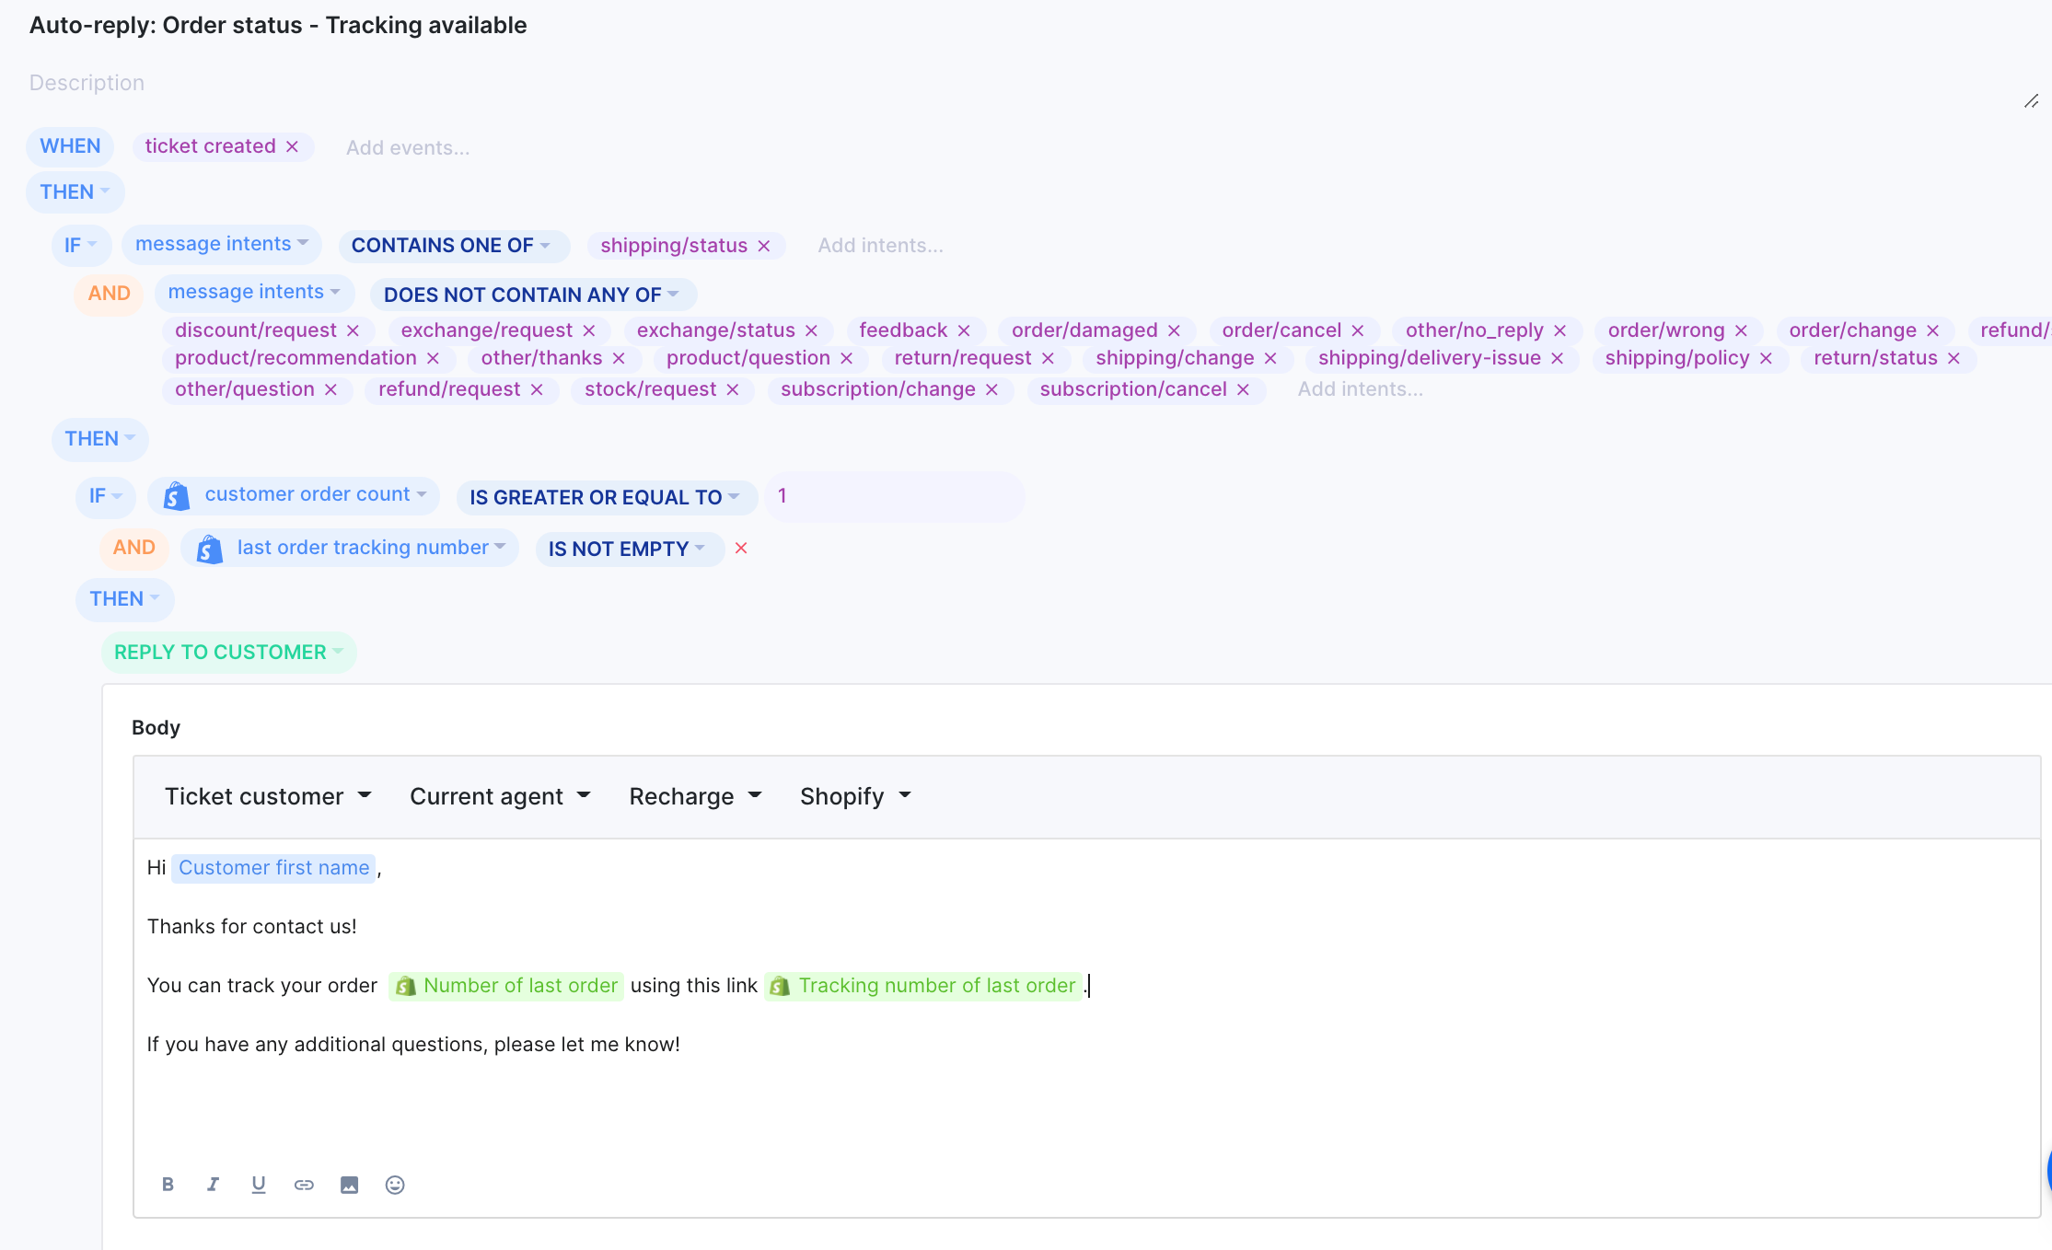Remove the shipping/status intent

pos(764,246)
